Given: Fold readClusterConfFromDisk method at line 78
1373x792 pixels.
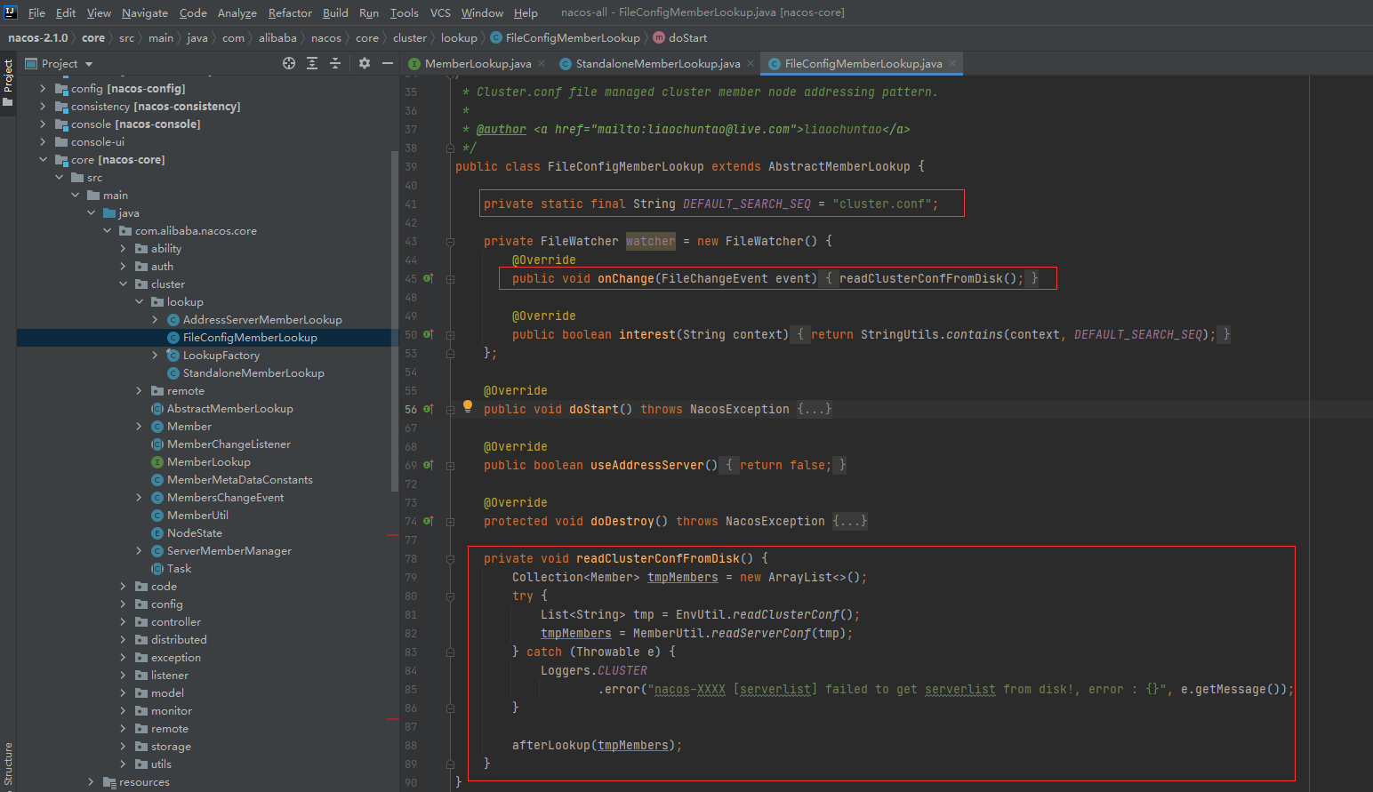Looking at the screenshot, I should pos(450,558).
